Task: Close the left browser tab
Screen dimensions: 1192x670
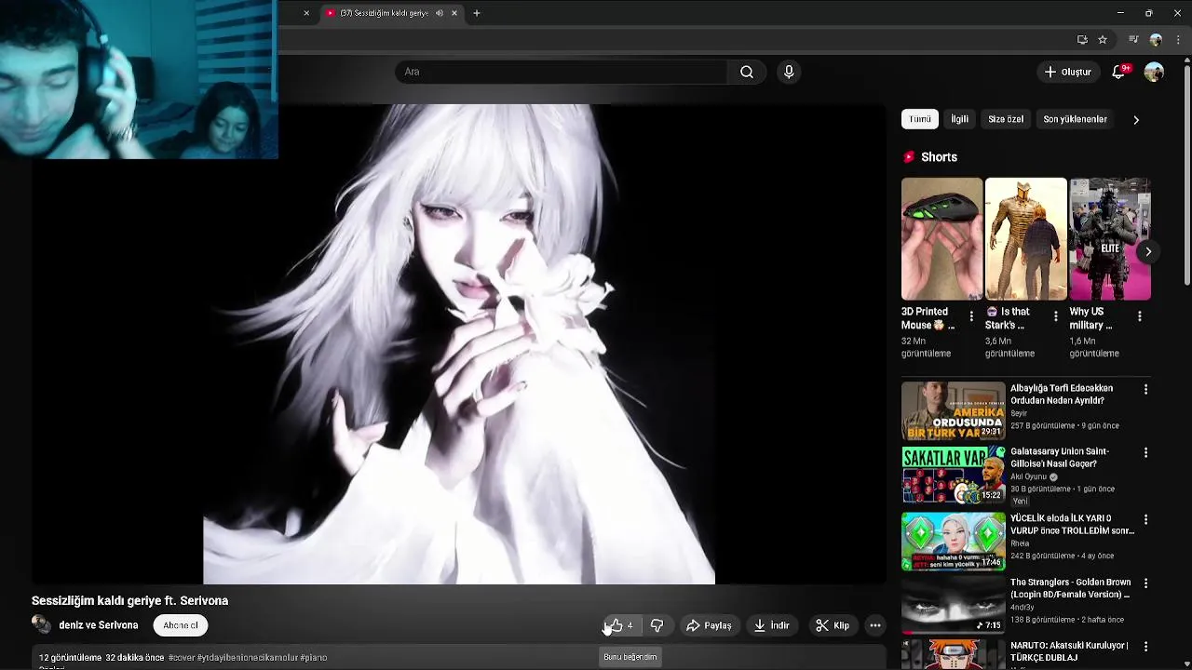Action: coord(306,13)
